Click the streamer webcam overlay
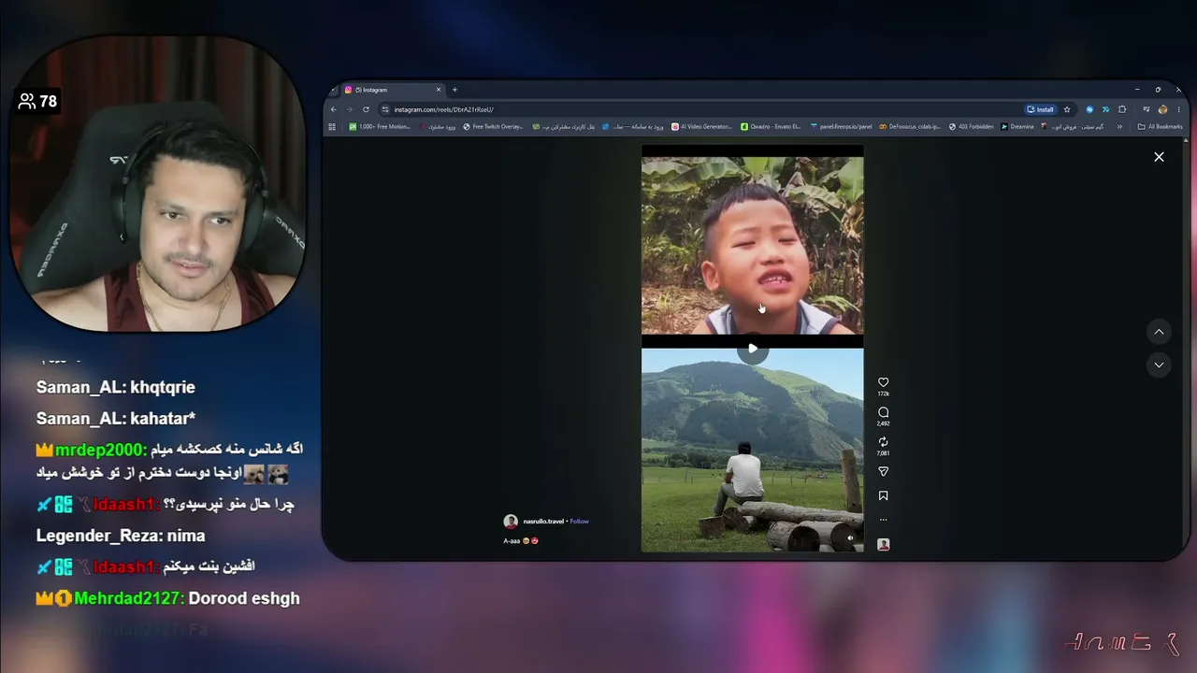The image size is (1197, 673). [x=157, y=185]
